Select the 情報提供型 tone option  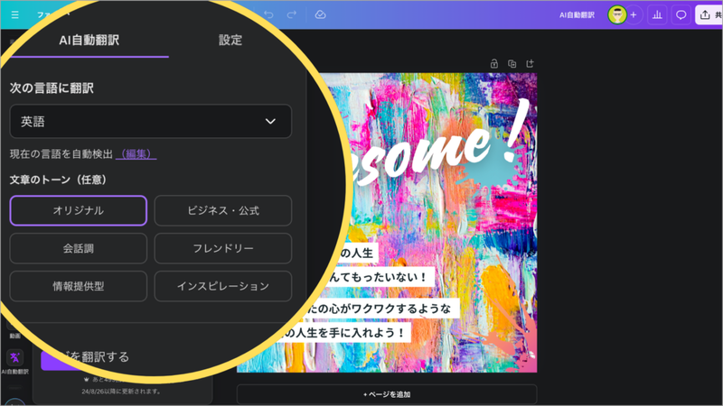click(79, 286)
